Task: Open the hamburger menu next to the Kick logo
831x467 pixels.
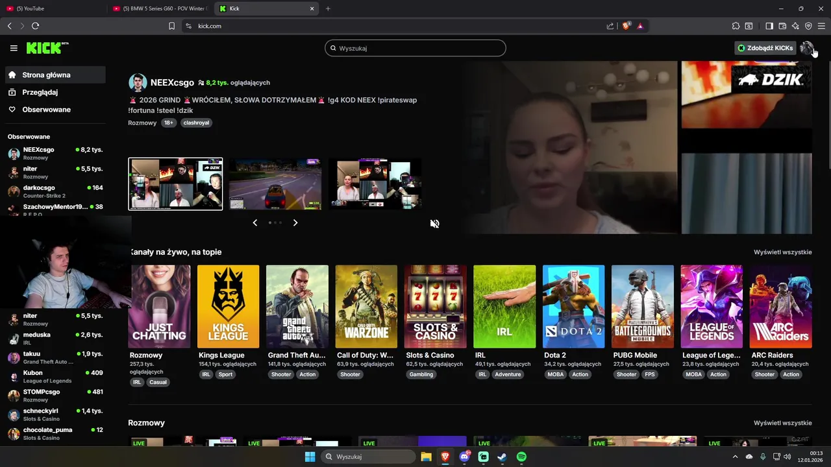Action: tap(14, 48)
